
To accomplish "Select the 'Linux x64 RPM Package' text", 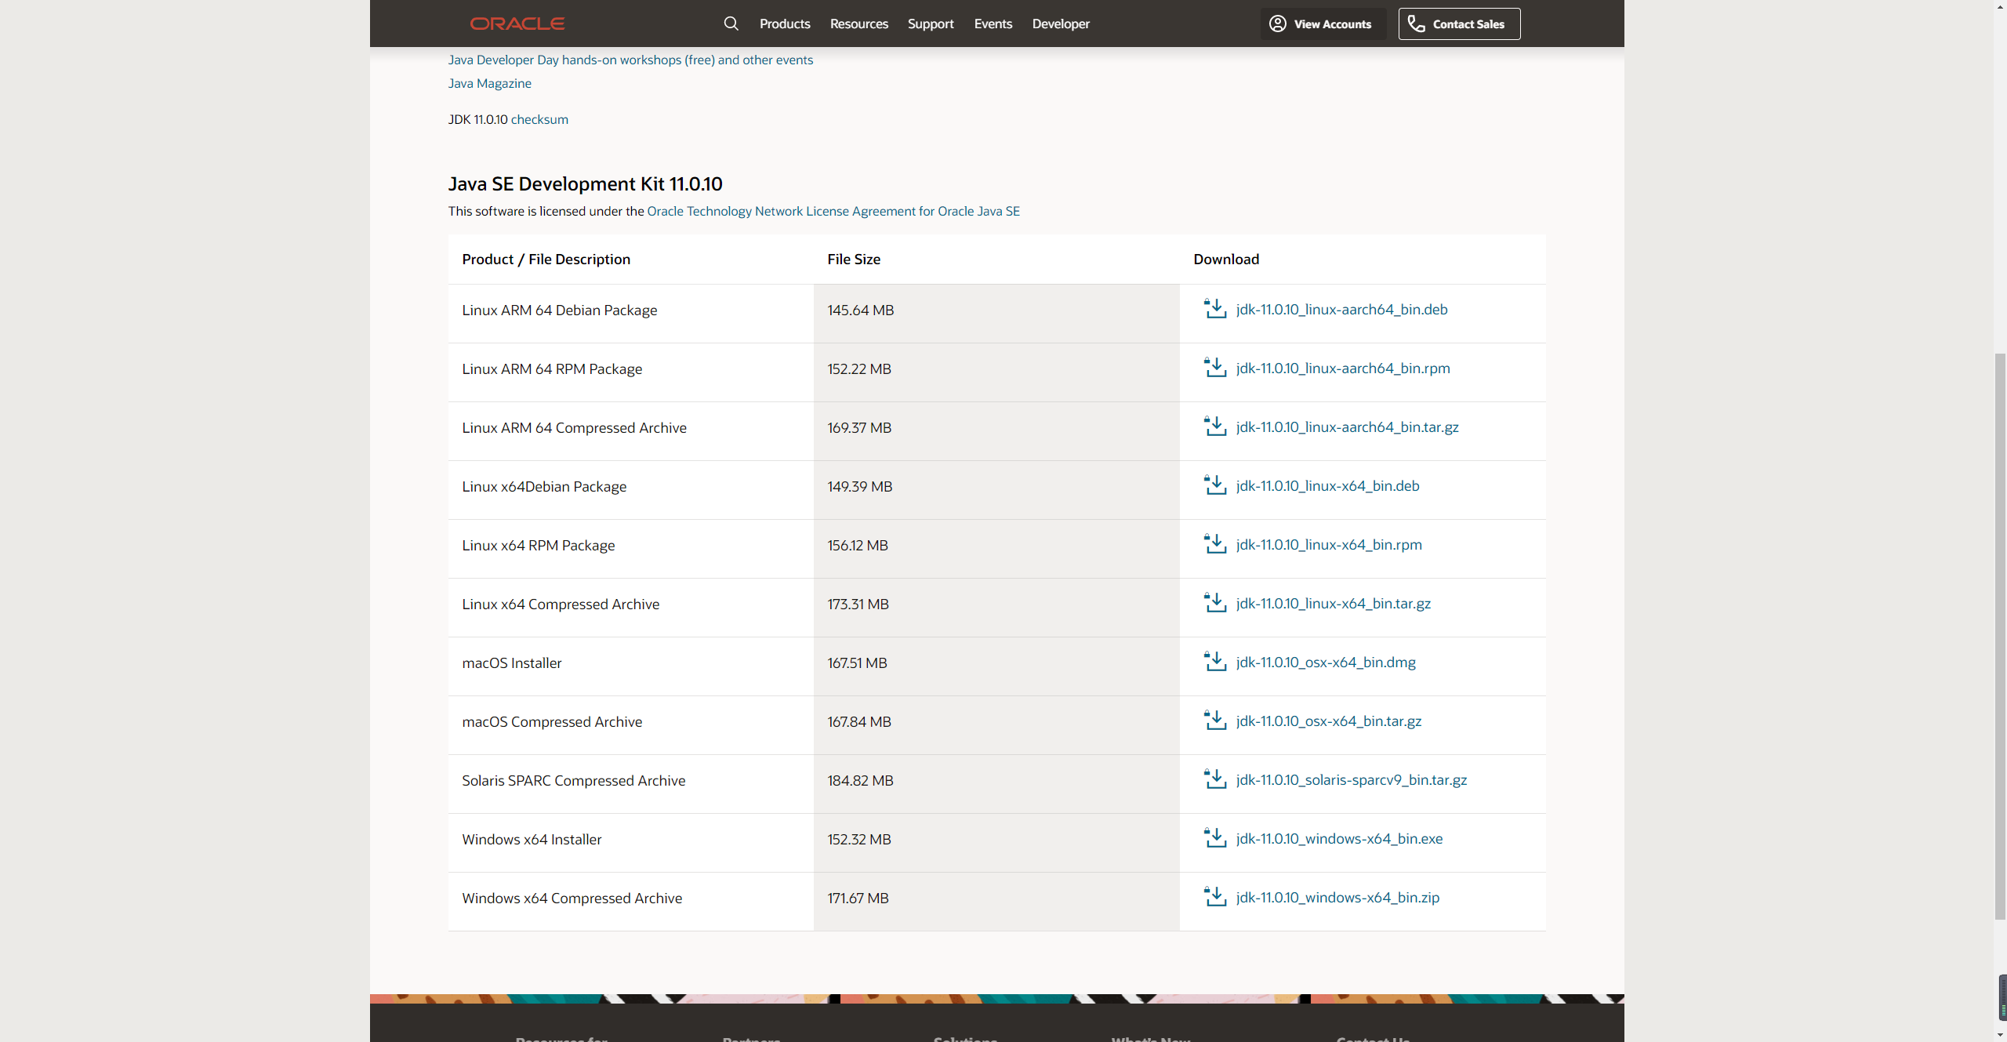I will pos(539,545).
